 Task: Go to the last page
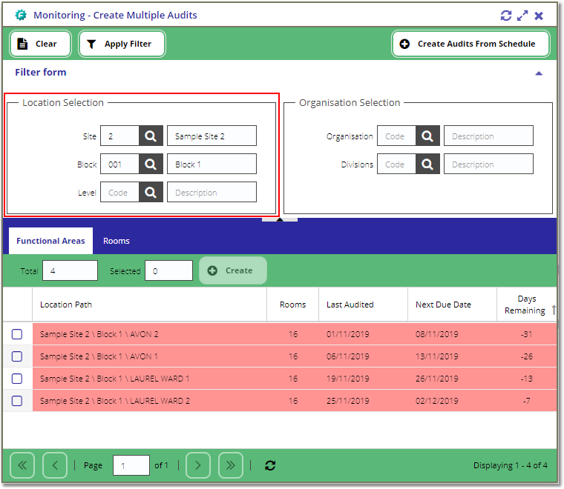pos(231,465)
